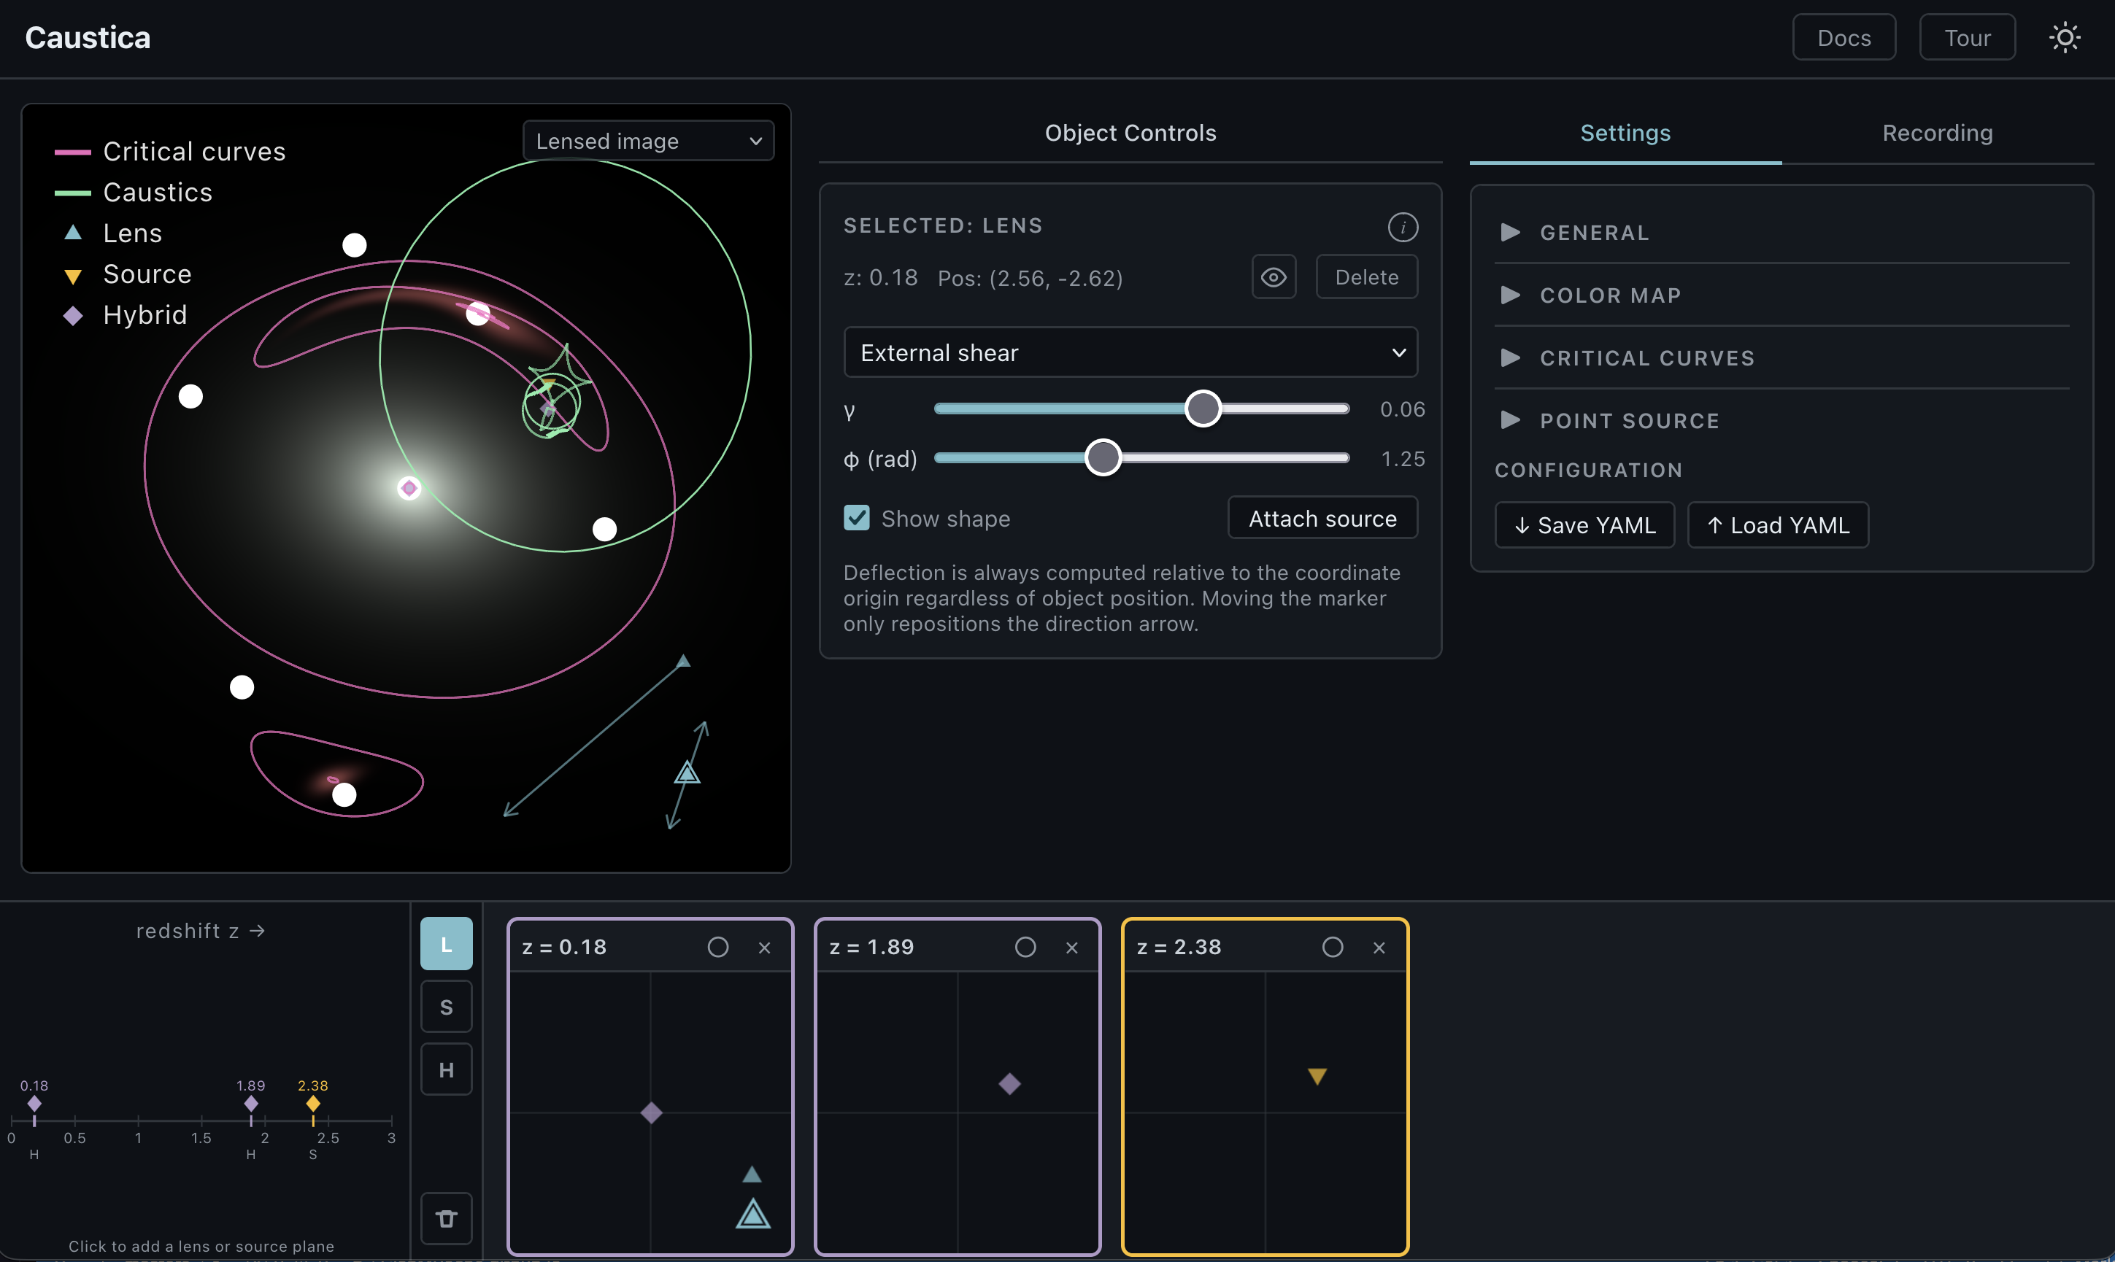Click the 1.89 redshift timeline marker
The height and width of the screenshot is (1262, 2115).
[x=251, y=1104]
